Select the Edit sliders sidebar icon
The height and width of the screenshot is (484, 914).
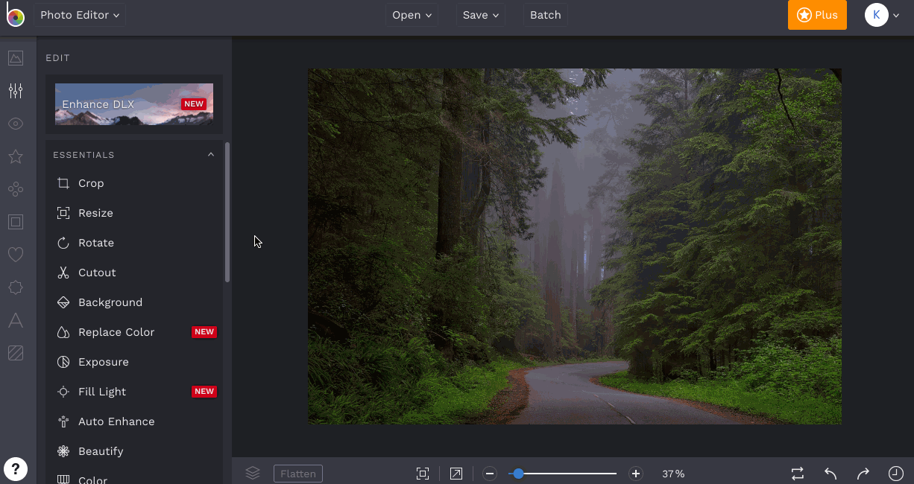tap(16, 91)
